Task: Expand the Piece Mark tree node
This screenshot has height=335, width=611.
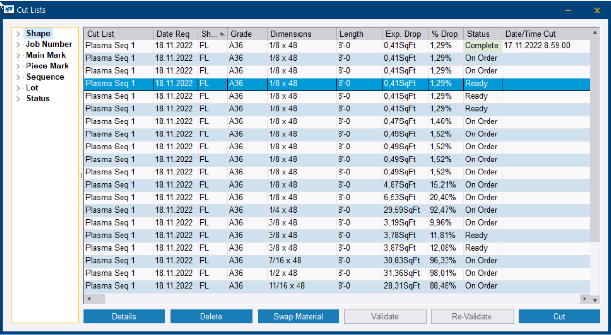Action: pos(18,66)
